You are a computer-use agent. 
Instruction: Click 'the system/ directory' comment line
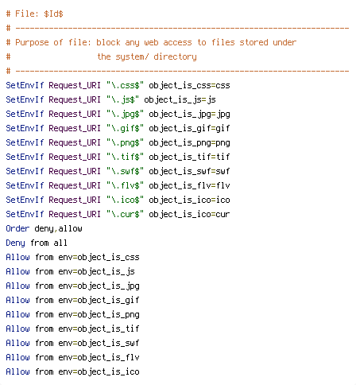(147, 56)
